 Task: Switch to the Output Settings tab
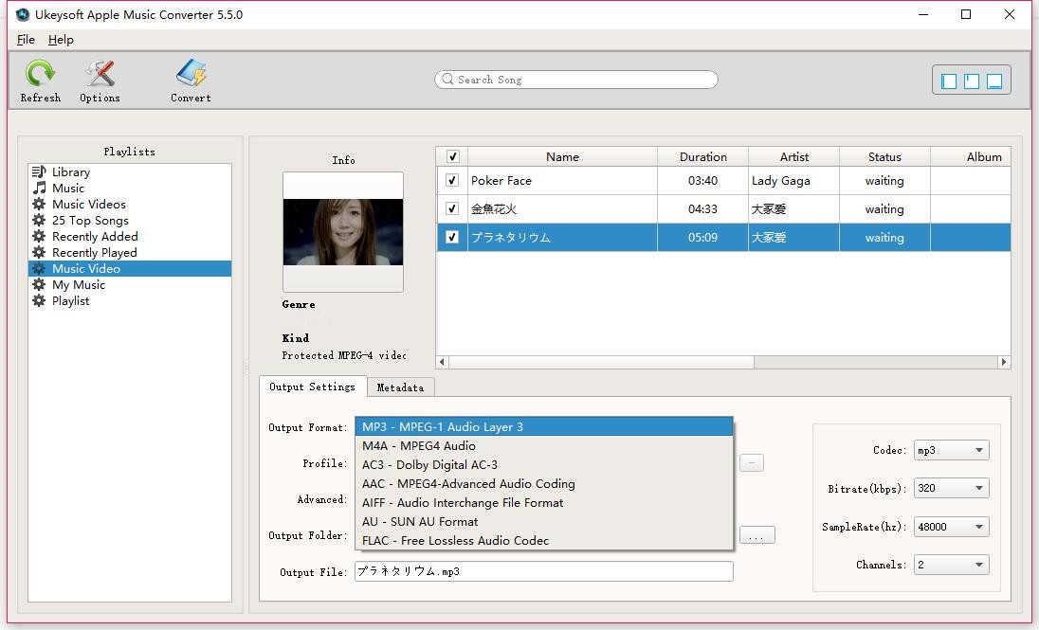tap(312, 387)
